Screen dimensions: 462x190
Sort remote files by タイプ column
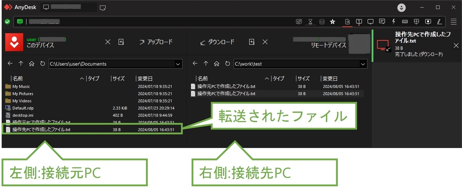pos(278,79)
